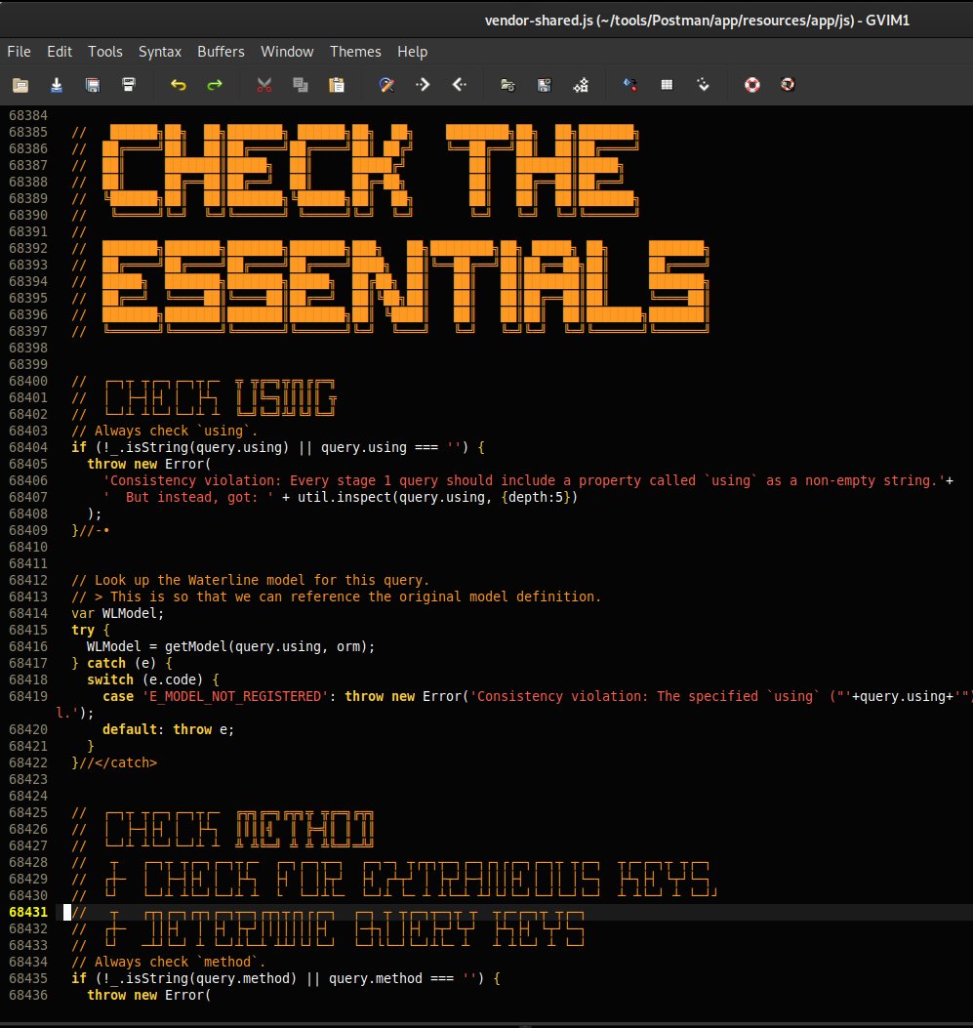Viewport: 973px width, 1028px height.
Task: Print the buffer using printer icon
Action: [129, 85]
